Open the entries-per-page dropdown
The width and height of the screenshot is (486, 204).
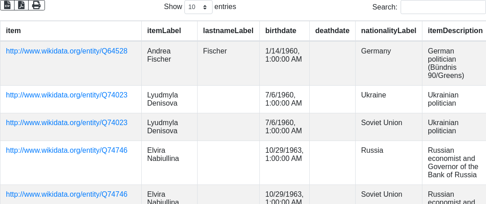198,7
